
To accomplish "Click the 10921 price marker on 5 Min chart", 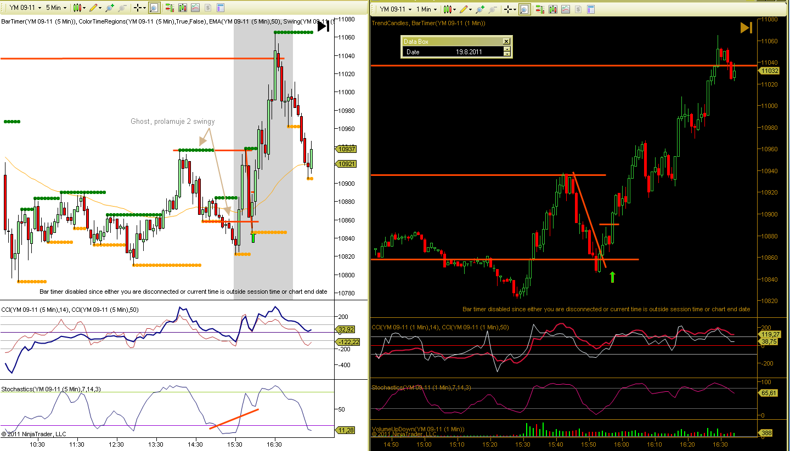I will (x=347, y=164).
